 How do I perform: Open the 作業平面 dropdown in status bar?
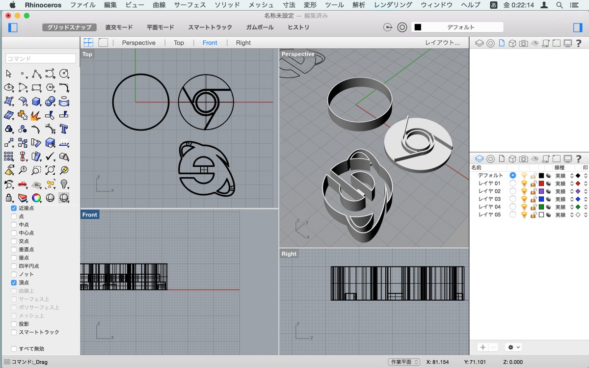coord(404,362)
